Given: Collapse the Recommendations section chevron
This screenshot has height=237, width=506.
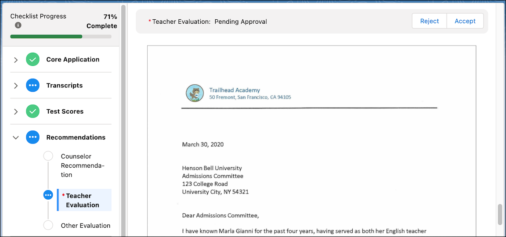Looking at the screenshot, I should point(16,137).
